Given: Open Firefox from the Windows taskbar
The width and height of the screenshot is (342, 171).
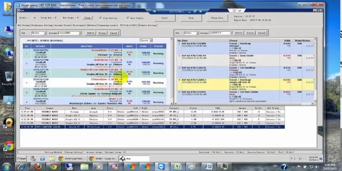Looking at the screenshot, I should 36,166.
